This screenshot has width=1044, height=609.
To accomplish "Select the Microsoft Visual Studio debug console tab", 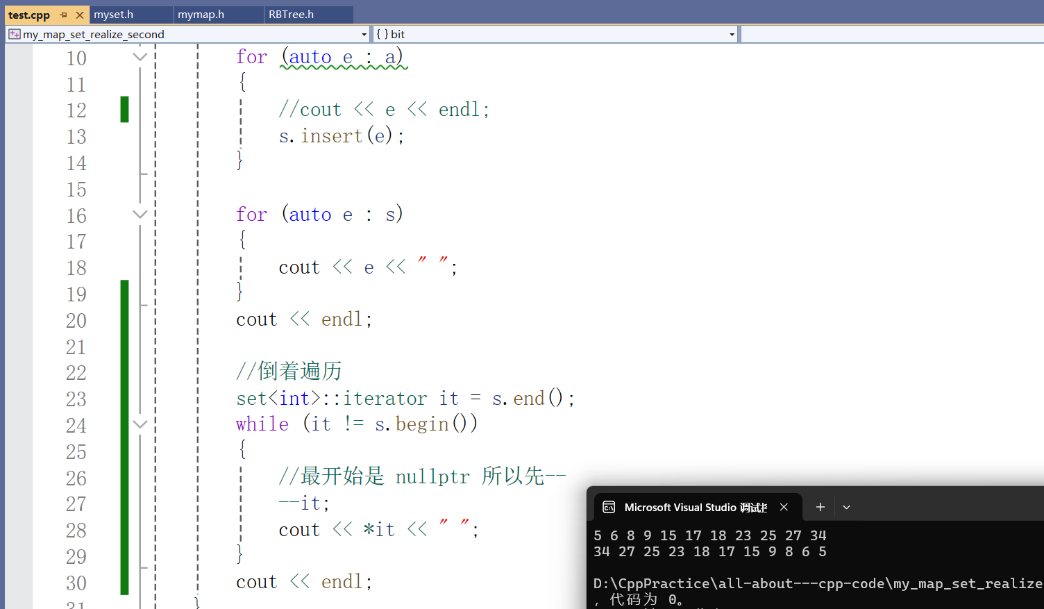I will coord(698,507).
